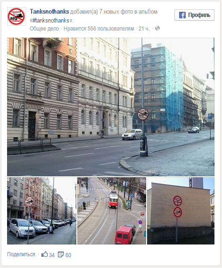Open the 21 ч. timestamp link

[x=144, y=29]
